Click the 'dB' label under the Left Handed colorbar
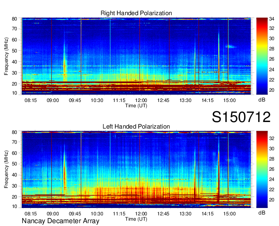Image resolution: width=279 pixels, height=226 pixels. point(262,212)
